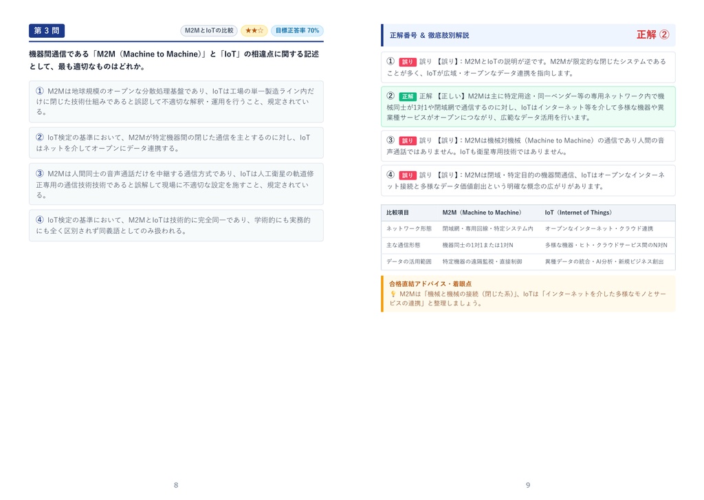Choose answer option ④ about 完全同一
Viewport: 704px width, 500px height.
pyautogui.click(x=176, y=226)
